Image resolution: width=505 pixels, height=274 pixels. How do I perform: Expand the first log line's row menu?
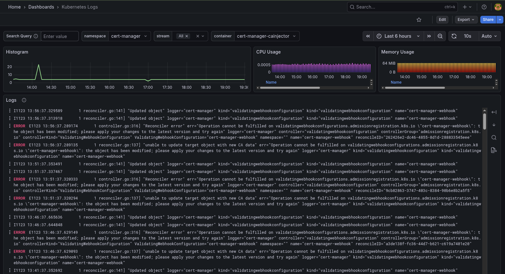pos(9,111)
